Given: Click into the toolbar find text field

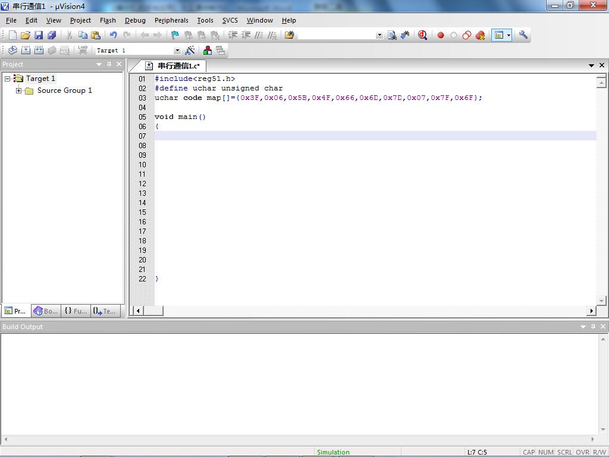Looking at the screenshot, I should (337, 35).
